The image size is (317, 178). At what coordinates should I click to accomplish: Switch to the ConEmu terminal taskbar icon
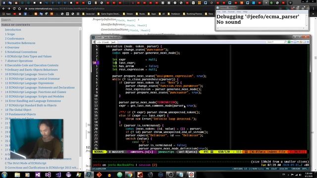[x=89, y=175]
